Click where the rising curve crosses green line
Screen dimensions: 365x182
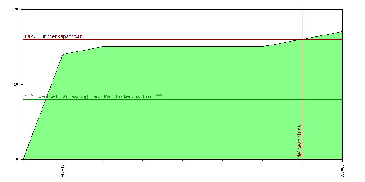[x=46, y=99]
